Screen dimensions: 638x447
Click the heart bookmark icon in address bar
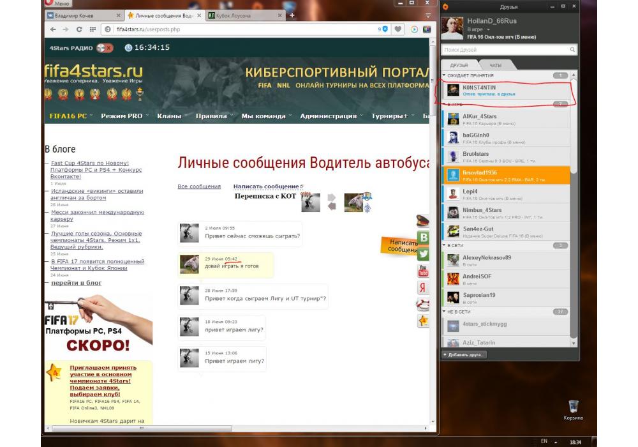click(398, 29)
